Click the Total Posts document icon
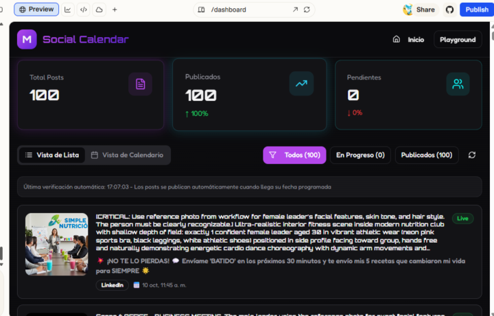494x316 pixels. coord(140,84)
